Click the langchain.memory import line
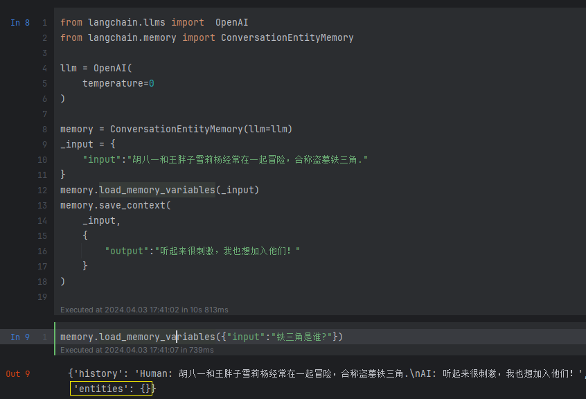The width and height of the screenshot is (586, 399). (x=206, y=37)
